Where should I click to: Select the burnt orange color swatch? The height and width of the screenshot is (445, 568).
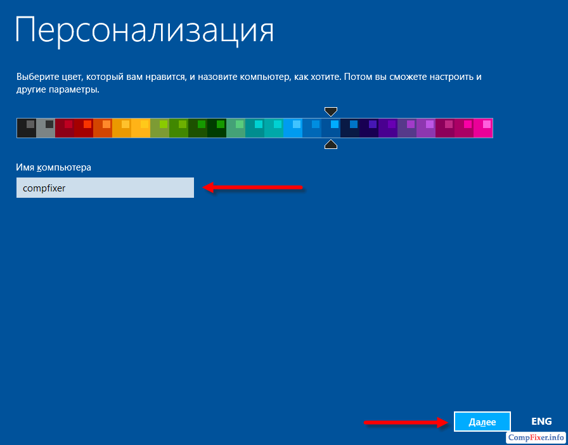click(103, 128)
